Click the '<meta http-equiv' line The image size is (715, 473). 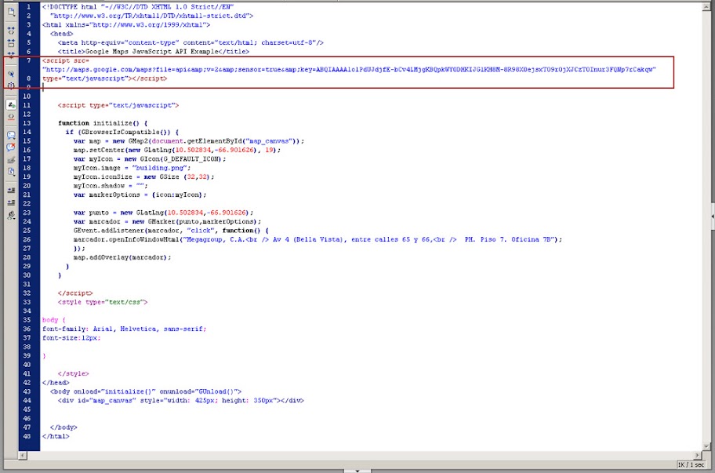pos(191,43)
